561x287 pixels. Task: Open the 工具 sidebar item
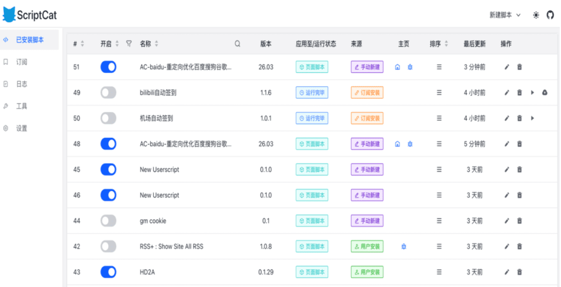[x=29, y=106]
